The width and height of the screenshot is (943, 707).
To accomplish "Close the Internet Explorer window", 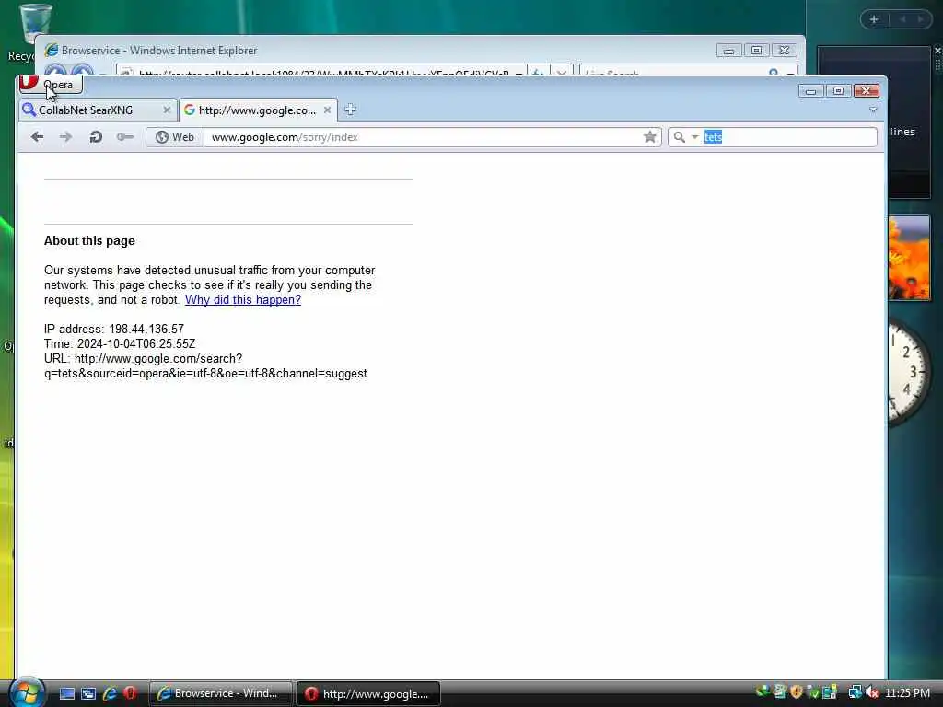I will tap(785, 51).
